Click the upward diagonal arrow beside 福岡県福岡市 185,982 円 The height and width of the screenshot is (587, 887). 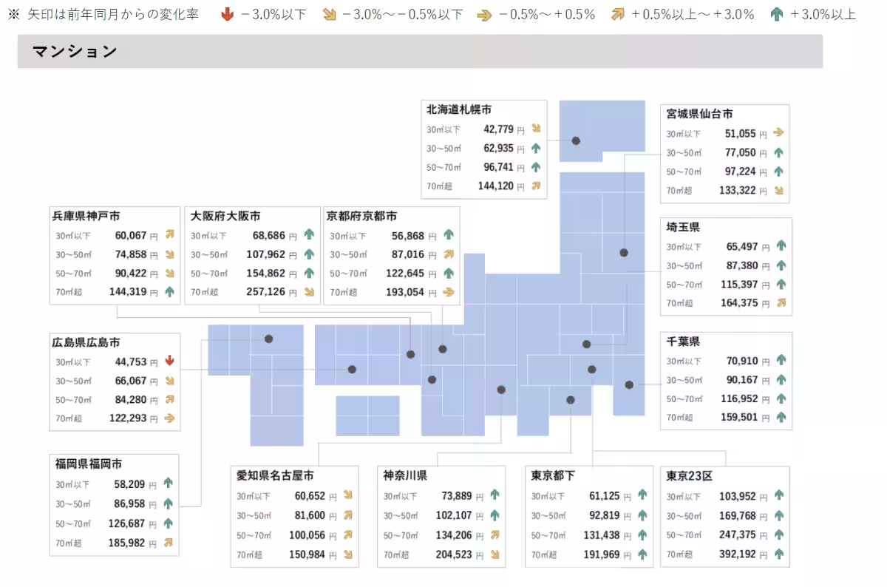(169, 543)
